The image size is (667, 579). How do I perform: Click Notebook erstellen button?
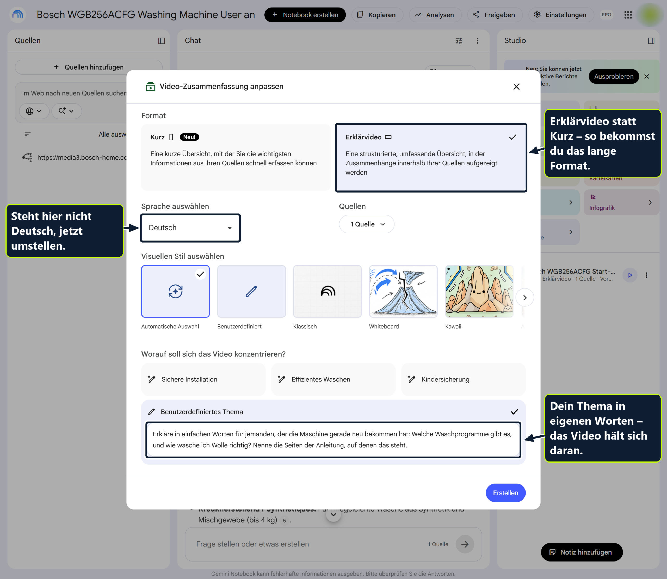point(305,15)
